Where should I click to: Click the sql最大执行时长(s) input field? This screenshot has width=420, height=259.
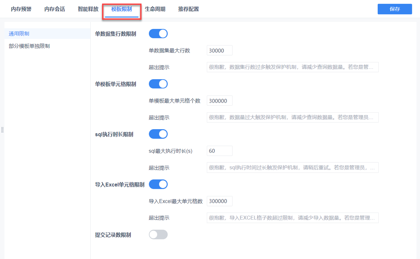(220, 151)
